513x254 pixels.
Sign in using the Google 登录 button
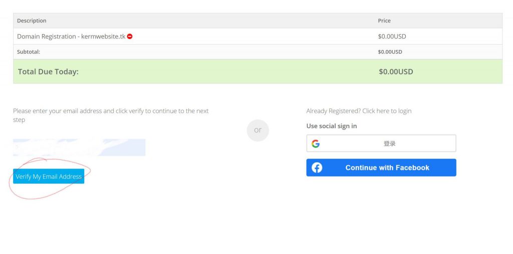389,144
